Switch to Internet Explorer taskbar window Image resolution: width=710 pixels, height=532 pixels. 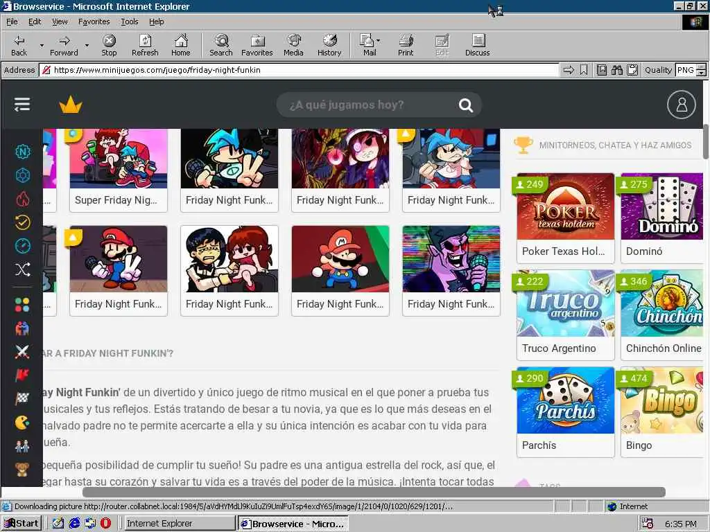click(180, 524)
